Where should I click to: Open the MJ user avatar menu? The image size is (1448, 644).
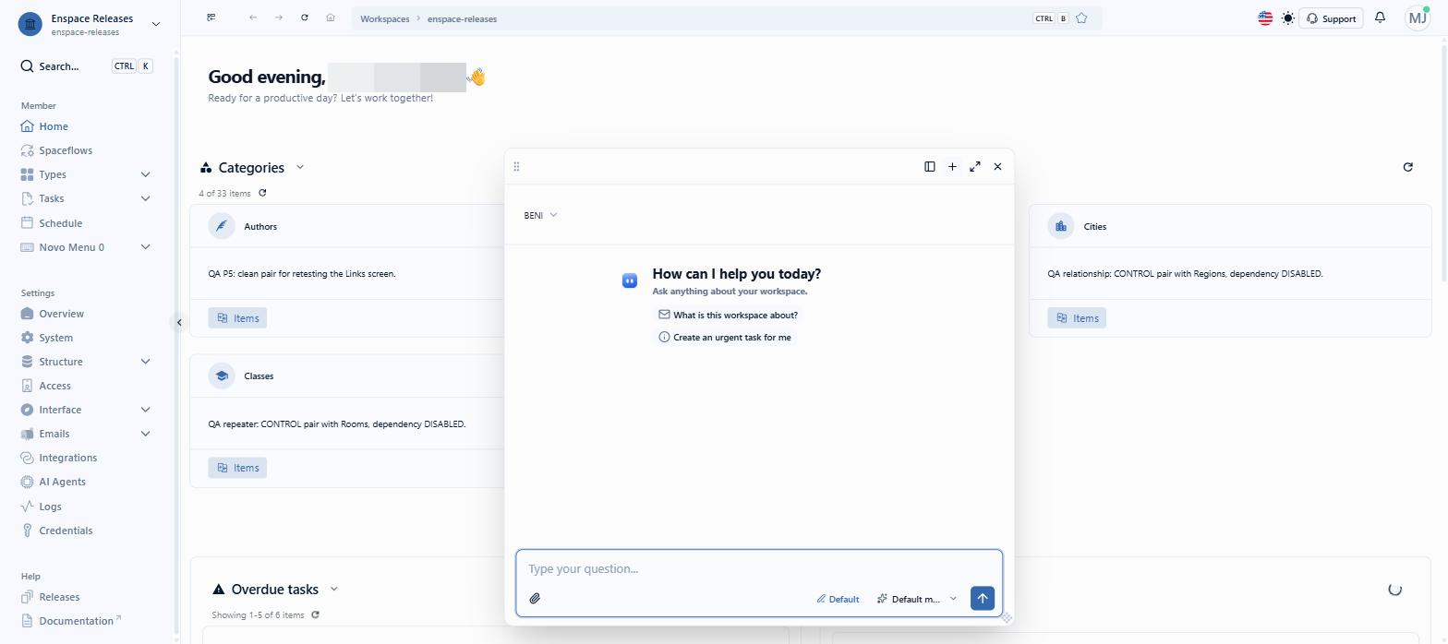[x=1418, y=18]
